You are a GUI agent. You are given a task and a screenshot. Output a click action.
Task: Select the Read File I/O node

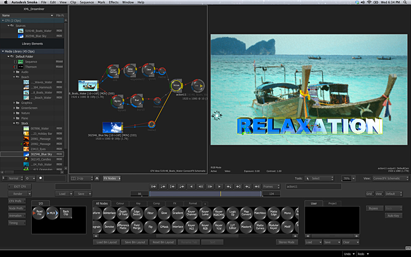(39, 213)
